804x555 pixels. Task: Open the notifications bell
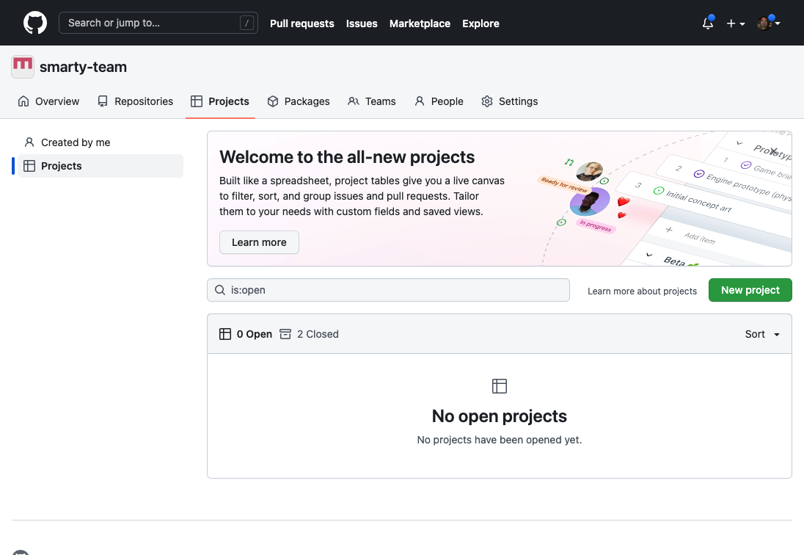[x=707, y=23]
